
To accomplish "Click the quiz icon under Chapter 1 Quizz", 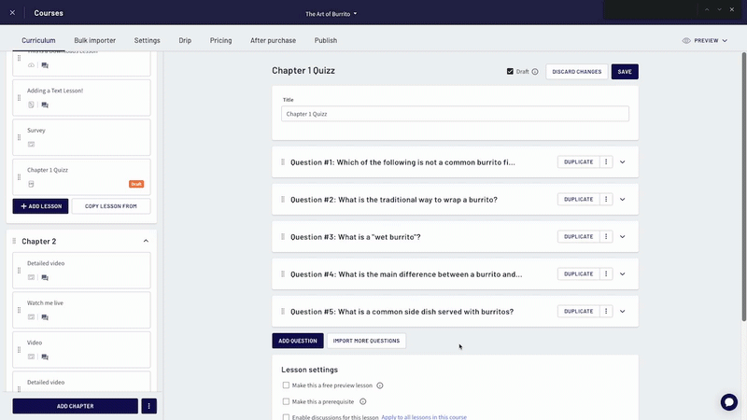I will point(31,184).
